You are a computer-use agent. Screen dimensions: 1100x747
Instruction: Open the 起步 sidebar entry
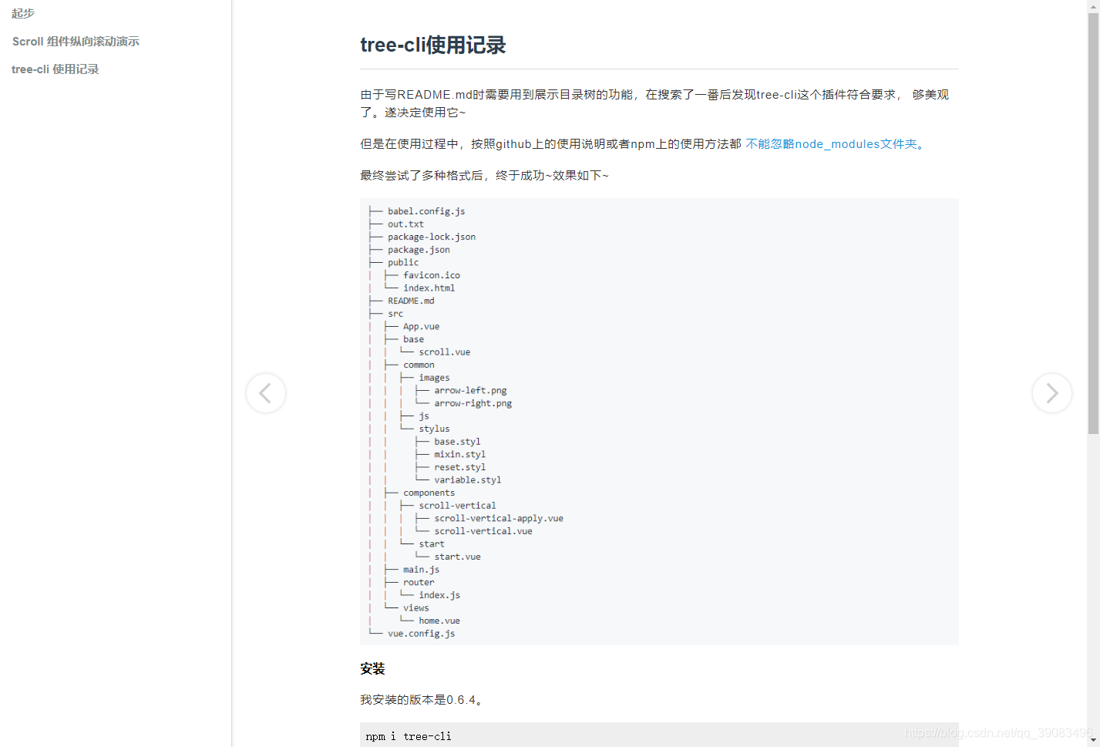tap(23, 13)
